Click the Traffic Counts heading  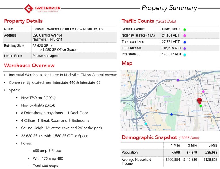tap(138, 21)
